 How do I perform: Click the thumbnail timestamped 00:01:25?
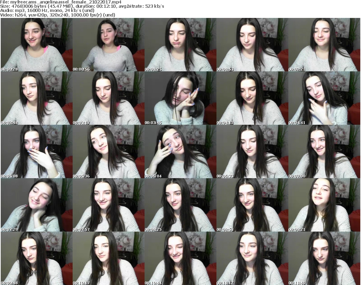click(180, 45)
